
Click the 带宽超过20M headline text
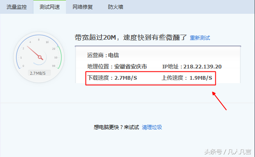(x=131, y=38)
